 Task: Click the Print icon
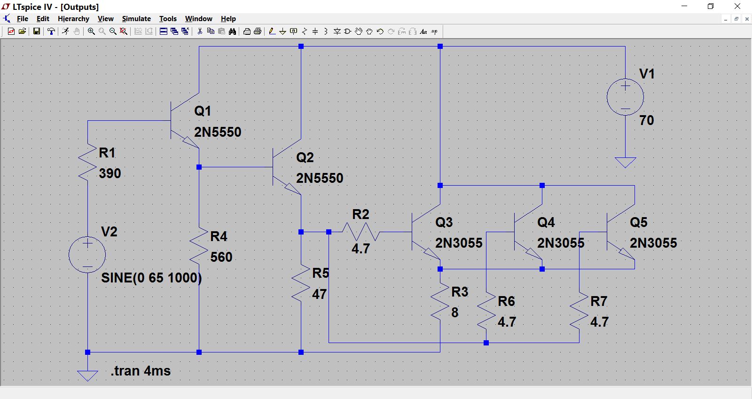258,31
